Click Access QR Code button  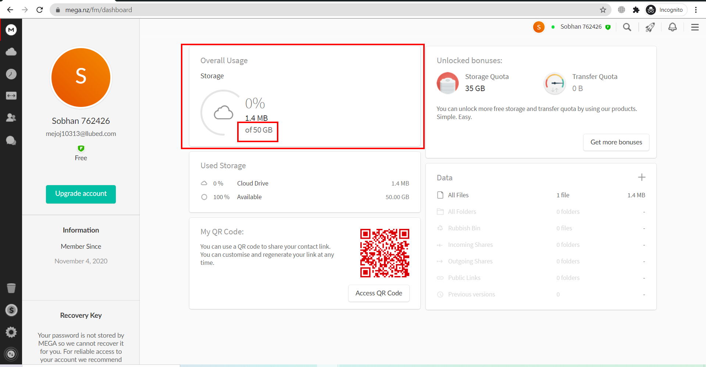tap(379, 293)
